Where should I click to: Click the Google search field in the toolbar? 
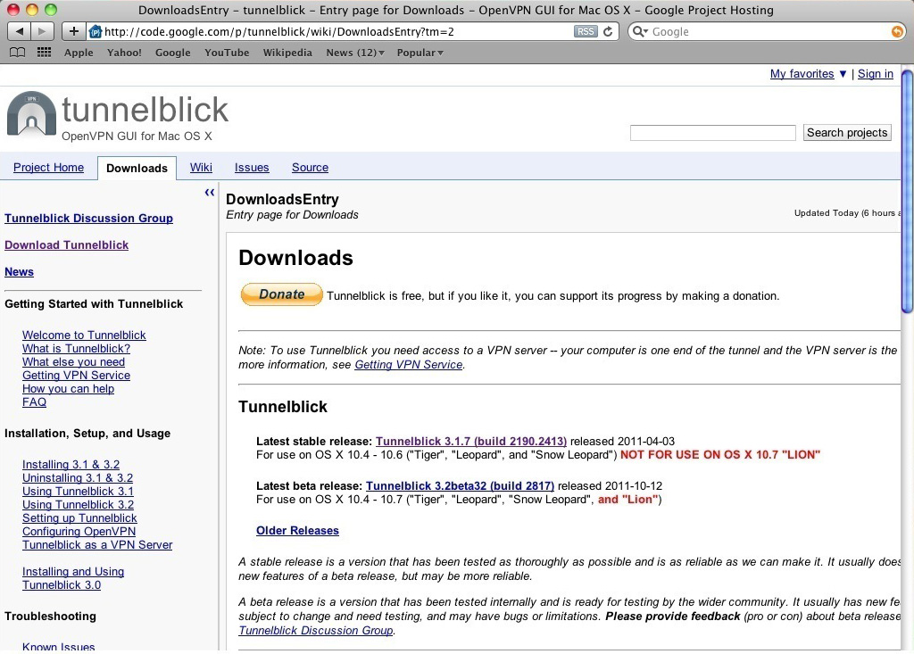767,31
